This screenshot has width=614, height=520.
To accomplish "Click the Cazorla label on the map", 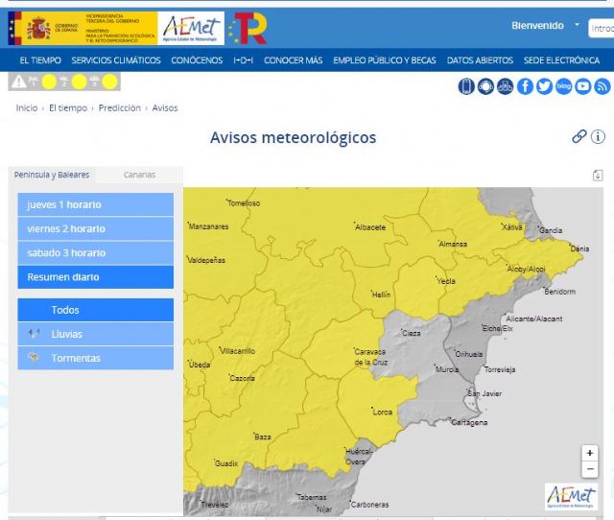I will click(243, 378).
